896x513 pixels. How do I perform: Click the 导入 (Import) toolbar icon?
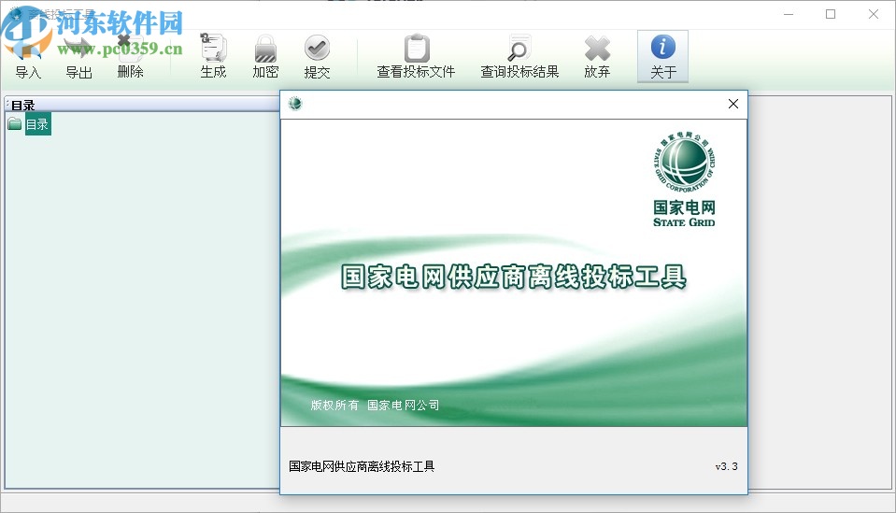[27, 56]
